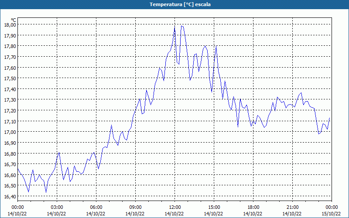Click the temperature peak near 12:00
The width and height of the screenshot is (349, 218).
click(x=175, y=27)
